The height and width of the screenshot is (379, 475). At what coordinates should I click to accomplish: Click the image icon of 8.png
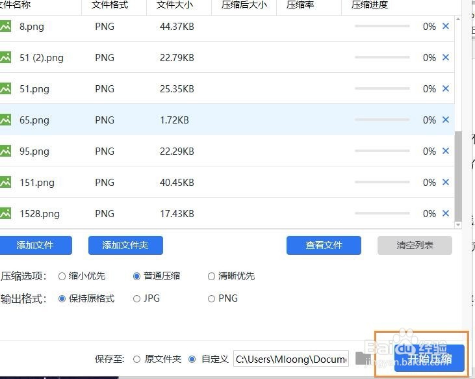[5, 27]
